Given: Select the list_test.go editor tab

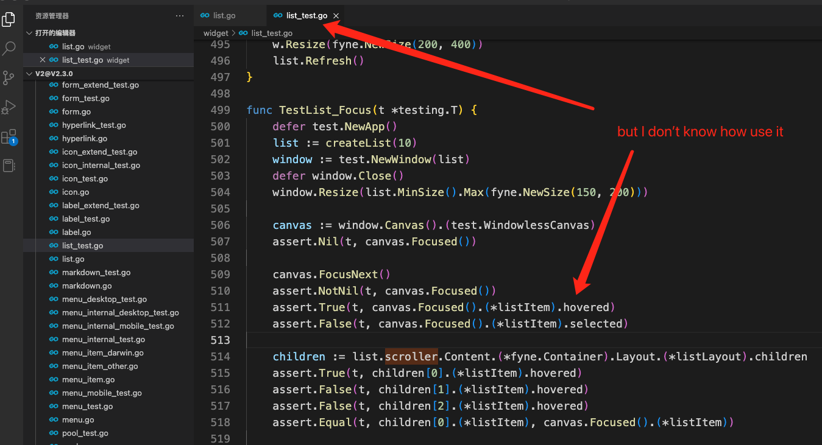Looking at the screenshot, I should [x=306, y=15].
